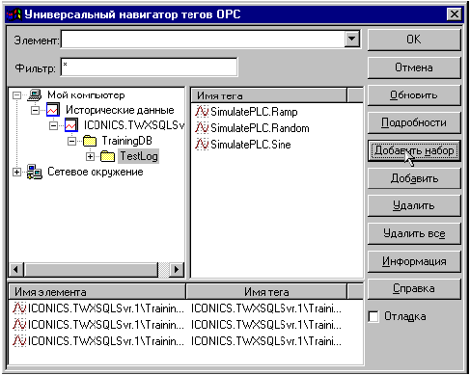
Task: Click the Добавить button
Action: 414,178
